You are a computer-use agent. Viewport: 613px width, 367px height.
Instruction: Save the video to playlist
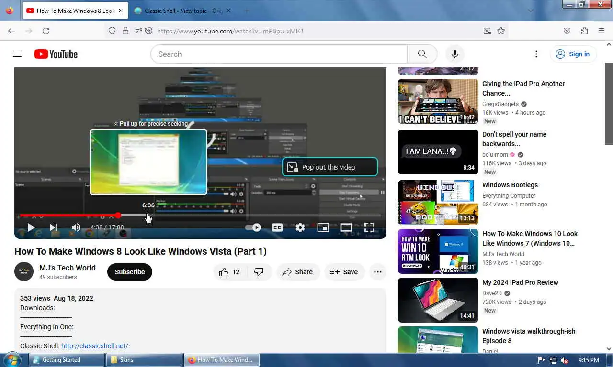pyautogui.click(x=344, y=272)
